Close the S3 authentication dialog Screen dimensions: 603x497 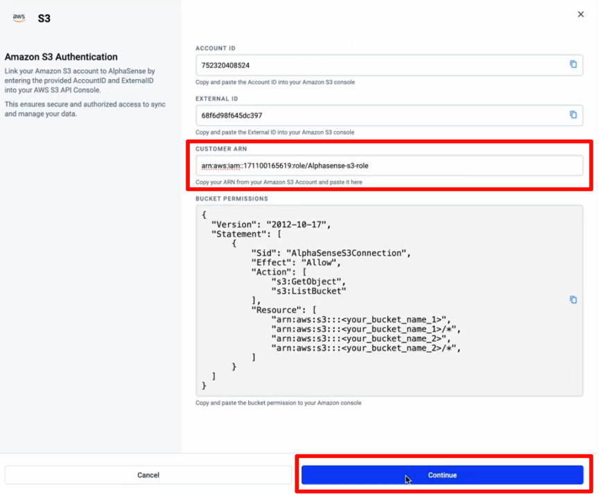coord(581,15)
